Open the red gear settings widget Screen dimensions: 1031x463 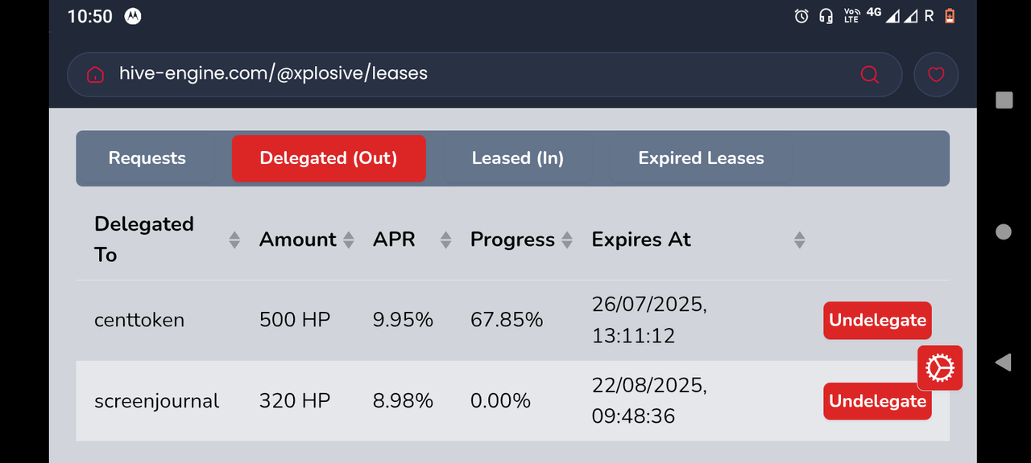point(940,368)
